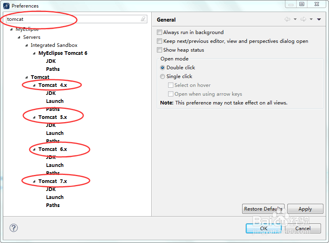Check Keep next/previous editor dialog open

click(x=159, y=41)
